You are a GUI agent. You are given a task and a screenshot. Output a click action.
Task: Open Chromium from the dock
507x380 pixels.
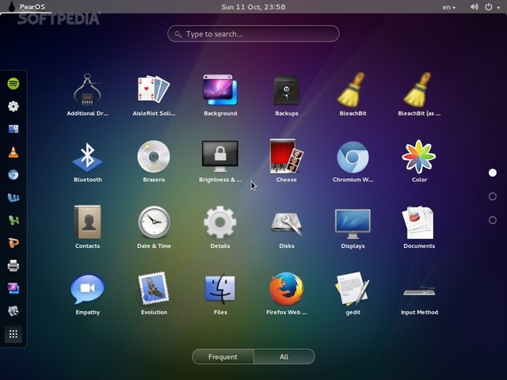pos(13,175)
